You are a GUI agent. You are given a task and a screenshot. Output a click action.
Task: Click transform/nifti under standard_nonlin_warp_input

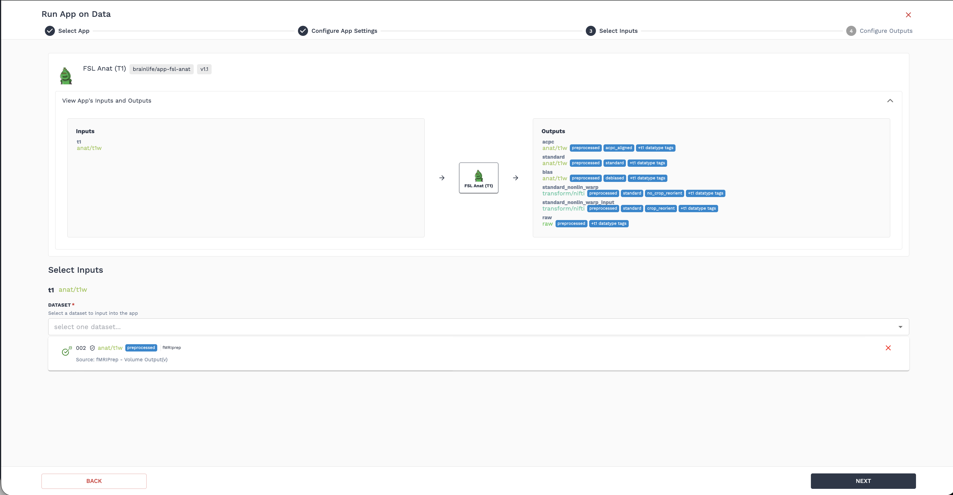pyautogui.click(x=563, y=209)
